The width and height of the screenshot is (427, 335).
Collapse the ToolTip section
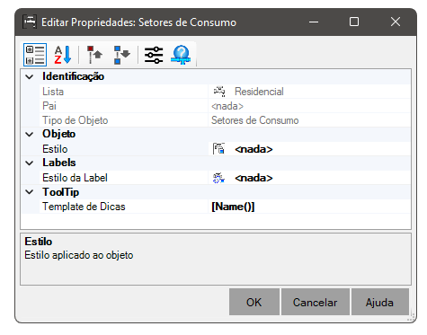pyautogui.click(x=30, y=192)
